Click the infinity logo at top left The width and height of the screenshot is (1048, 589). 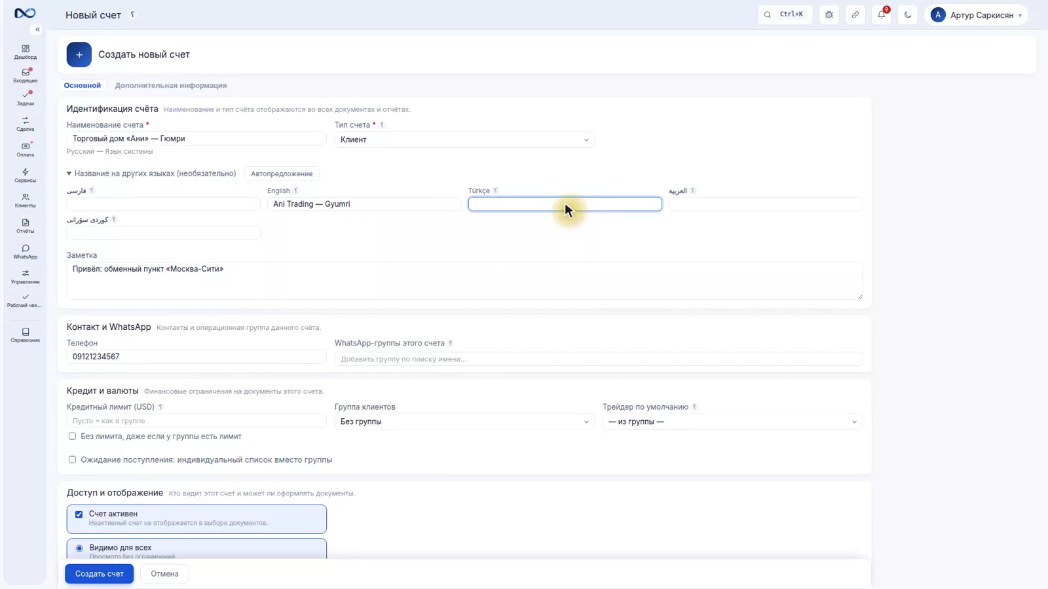(x=25, y=13)
